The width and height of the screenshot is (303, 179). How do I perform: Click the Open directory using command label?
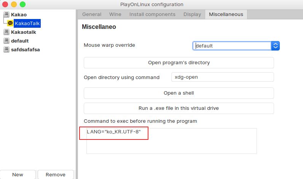point(121,78)
